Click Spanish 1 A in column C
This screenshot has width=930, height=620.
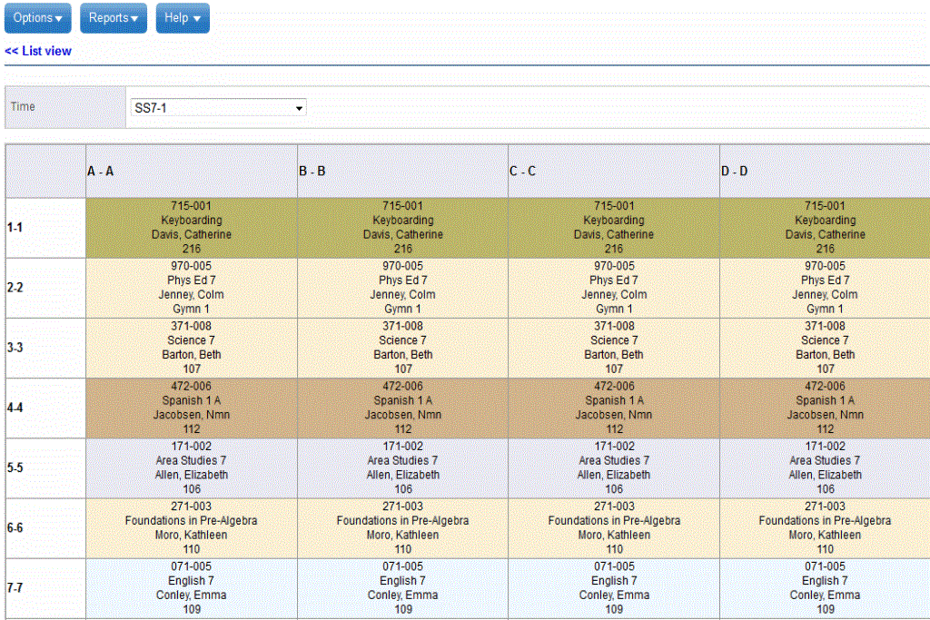click(x=614, y=408)
